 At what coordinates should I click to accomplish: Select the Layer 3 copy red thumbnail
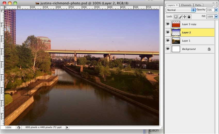tap(176, 24)
